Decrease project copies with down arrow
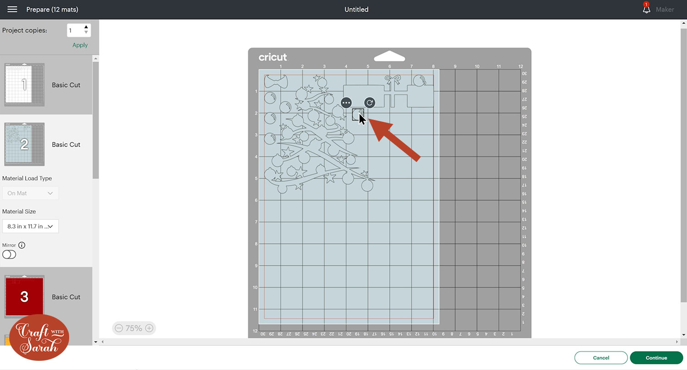Screen dimensions: 687x370 click(x=86, y=33)
